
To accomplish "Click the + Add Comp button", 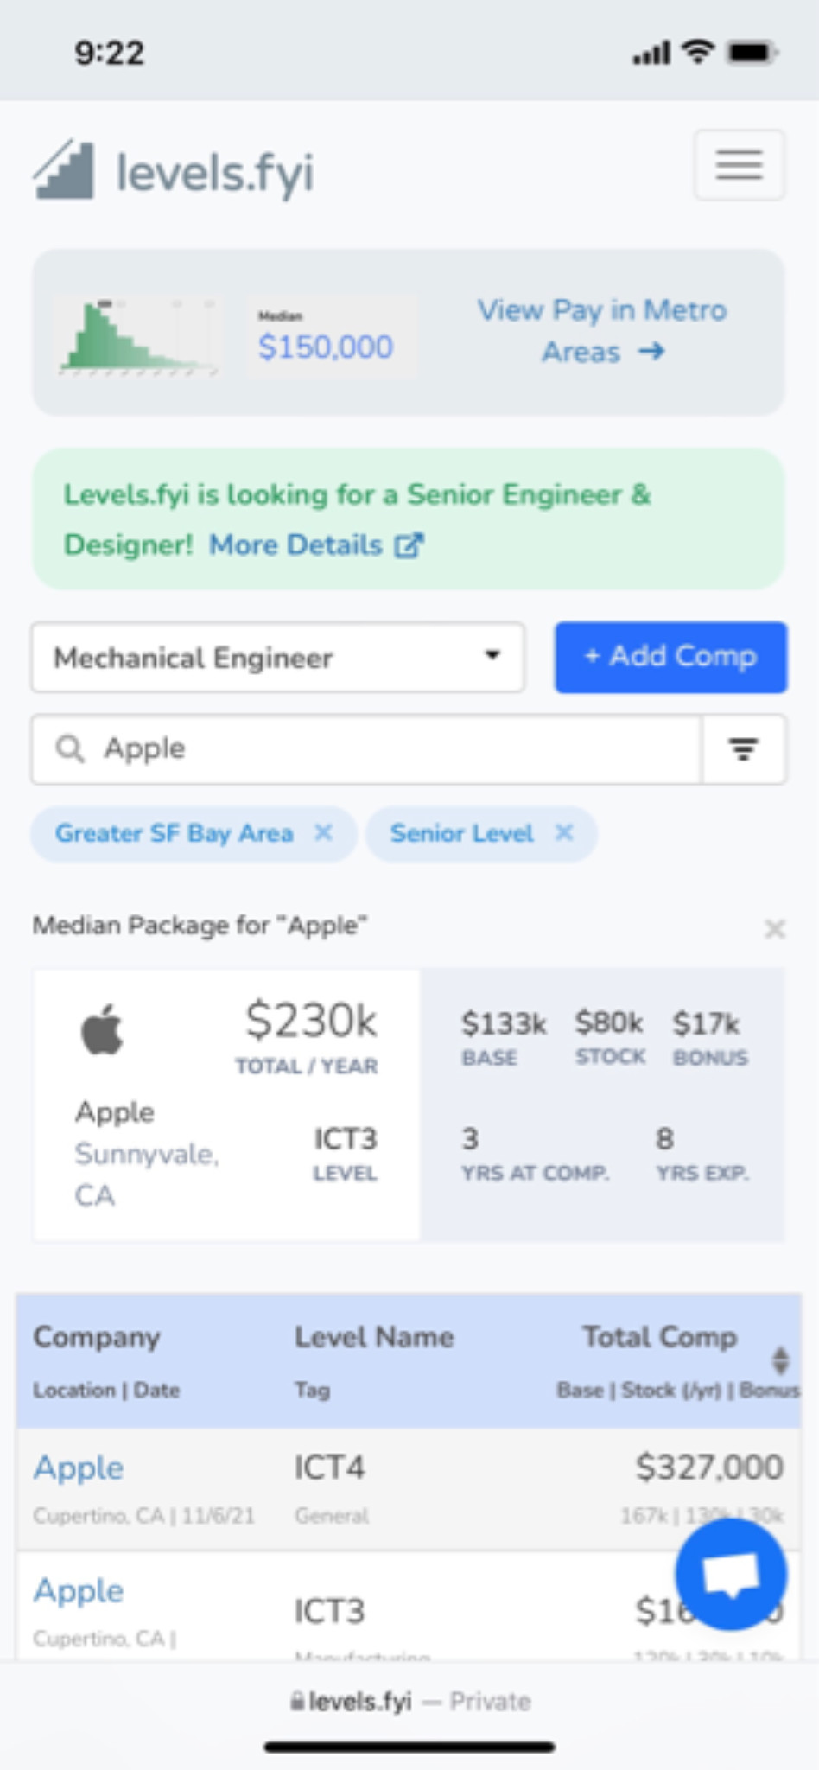I will [x=670, y=657].
